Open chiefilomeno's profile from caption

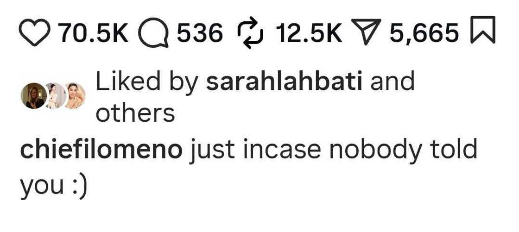[101, 150]
